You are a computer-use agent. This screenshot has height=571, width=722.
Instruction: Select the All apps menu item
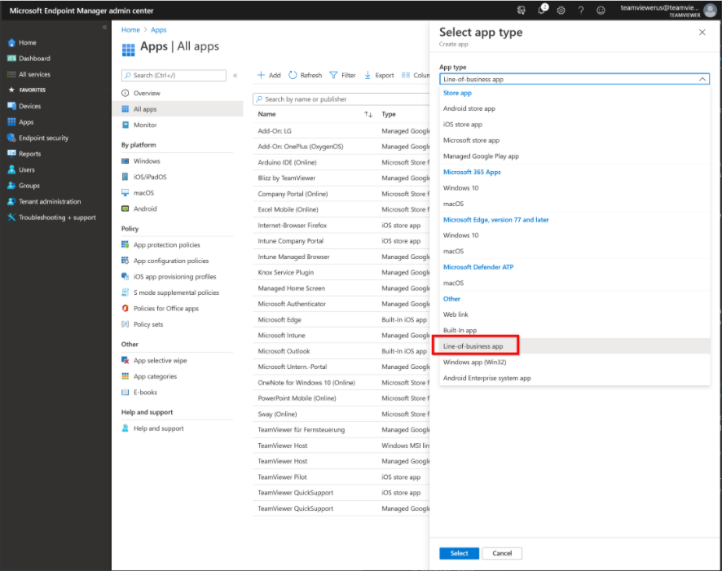coord(178,109)
